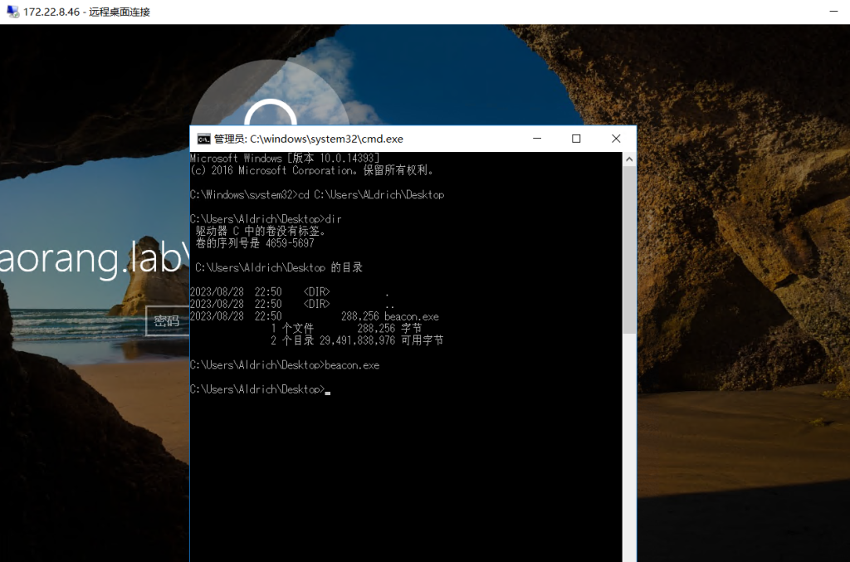Click the cmd scrollbar up arrow
This screenshot has width=850, height=562.
tap(629, 159)
